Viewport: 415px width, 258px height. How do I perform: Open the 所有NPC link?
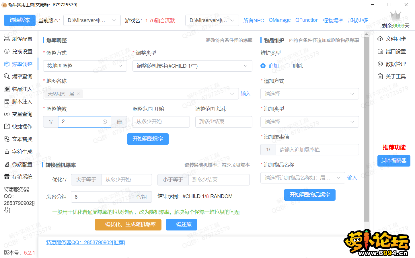pyautogui.click(x=254, y=20)
